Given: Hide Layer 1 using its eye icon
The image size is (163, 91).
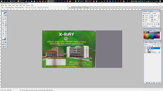Looking at the screenshot, I should pos(145,50).
